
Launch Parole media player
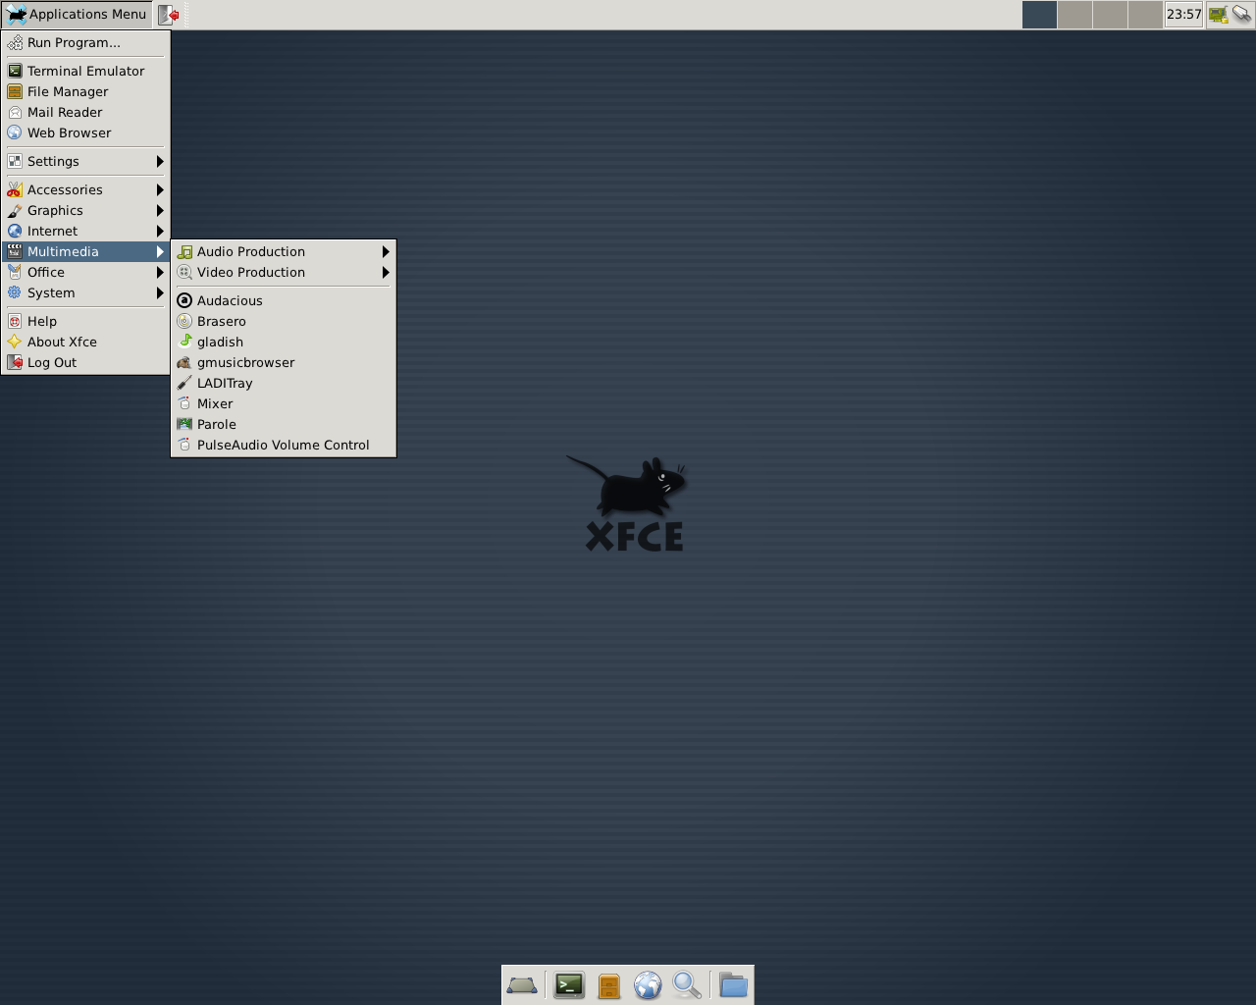click(284, 424)
